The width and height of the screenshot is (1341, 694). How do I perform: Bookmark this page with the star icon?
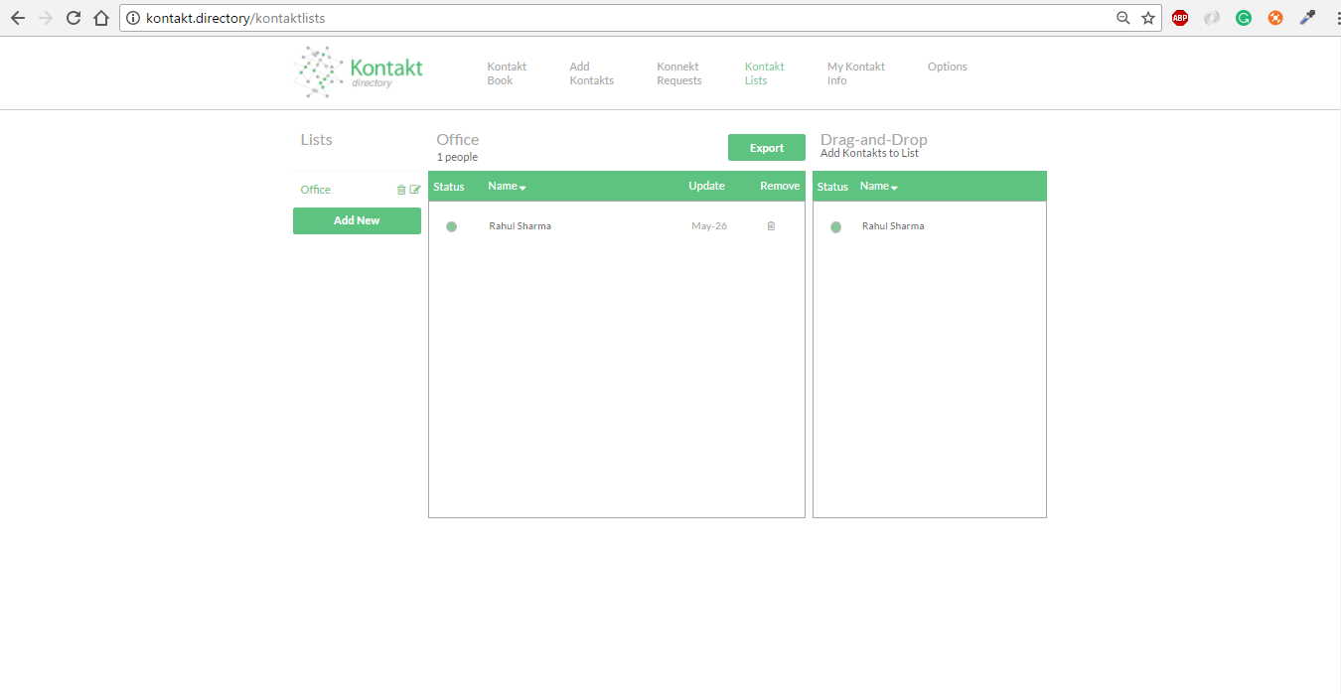click(x=1148, y=18)
